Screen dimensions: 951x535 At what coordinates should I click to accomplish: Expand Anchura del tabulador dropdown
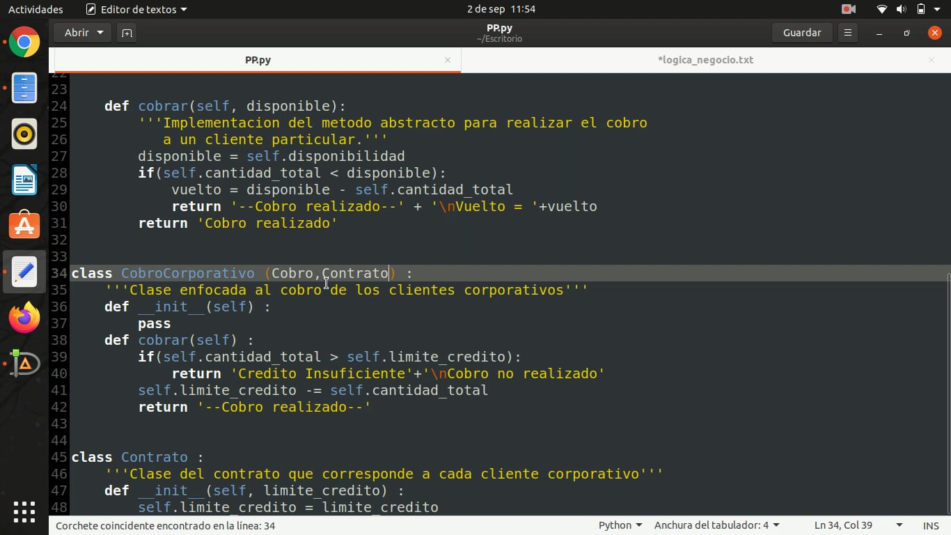[x=717, y=525]
